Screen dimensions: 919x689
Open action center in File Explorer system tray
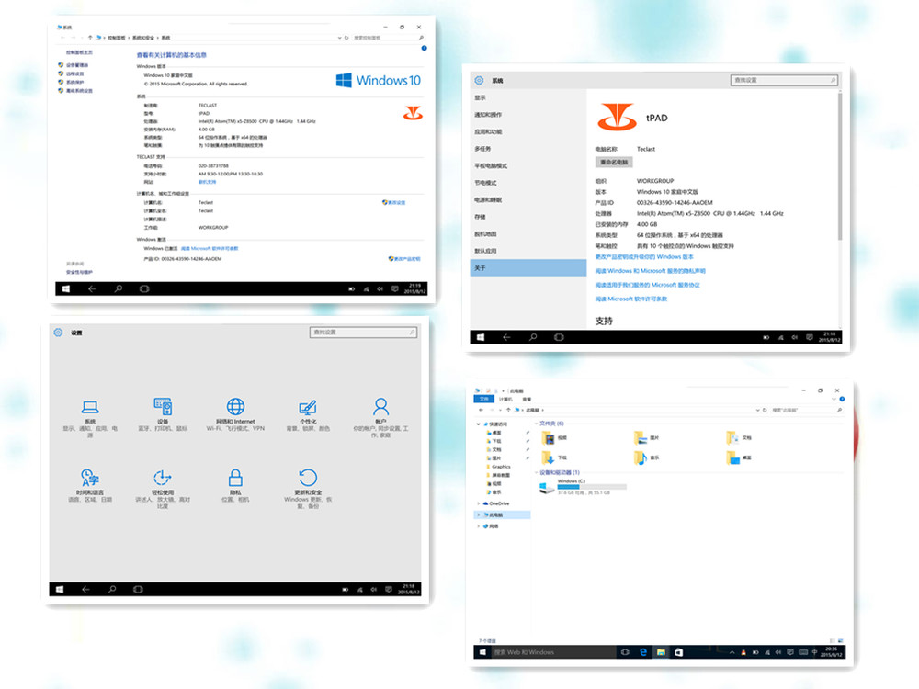[790, 652]
